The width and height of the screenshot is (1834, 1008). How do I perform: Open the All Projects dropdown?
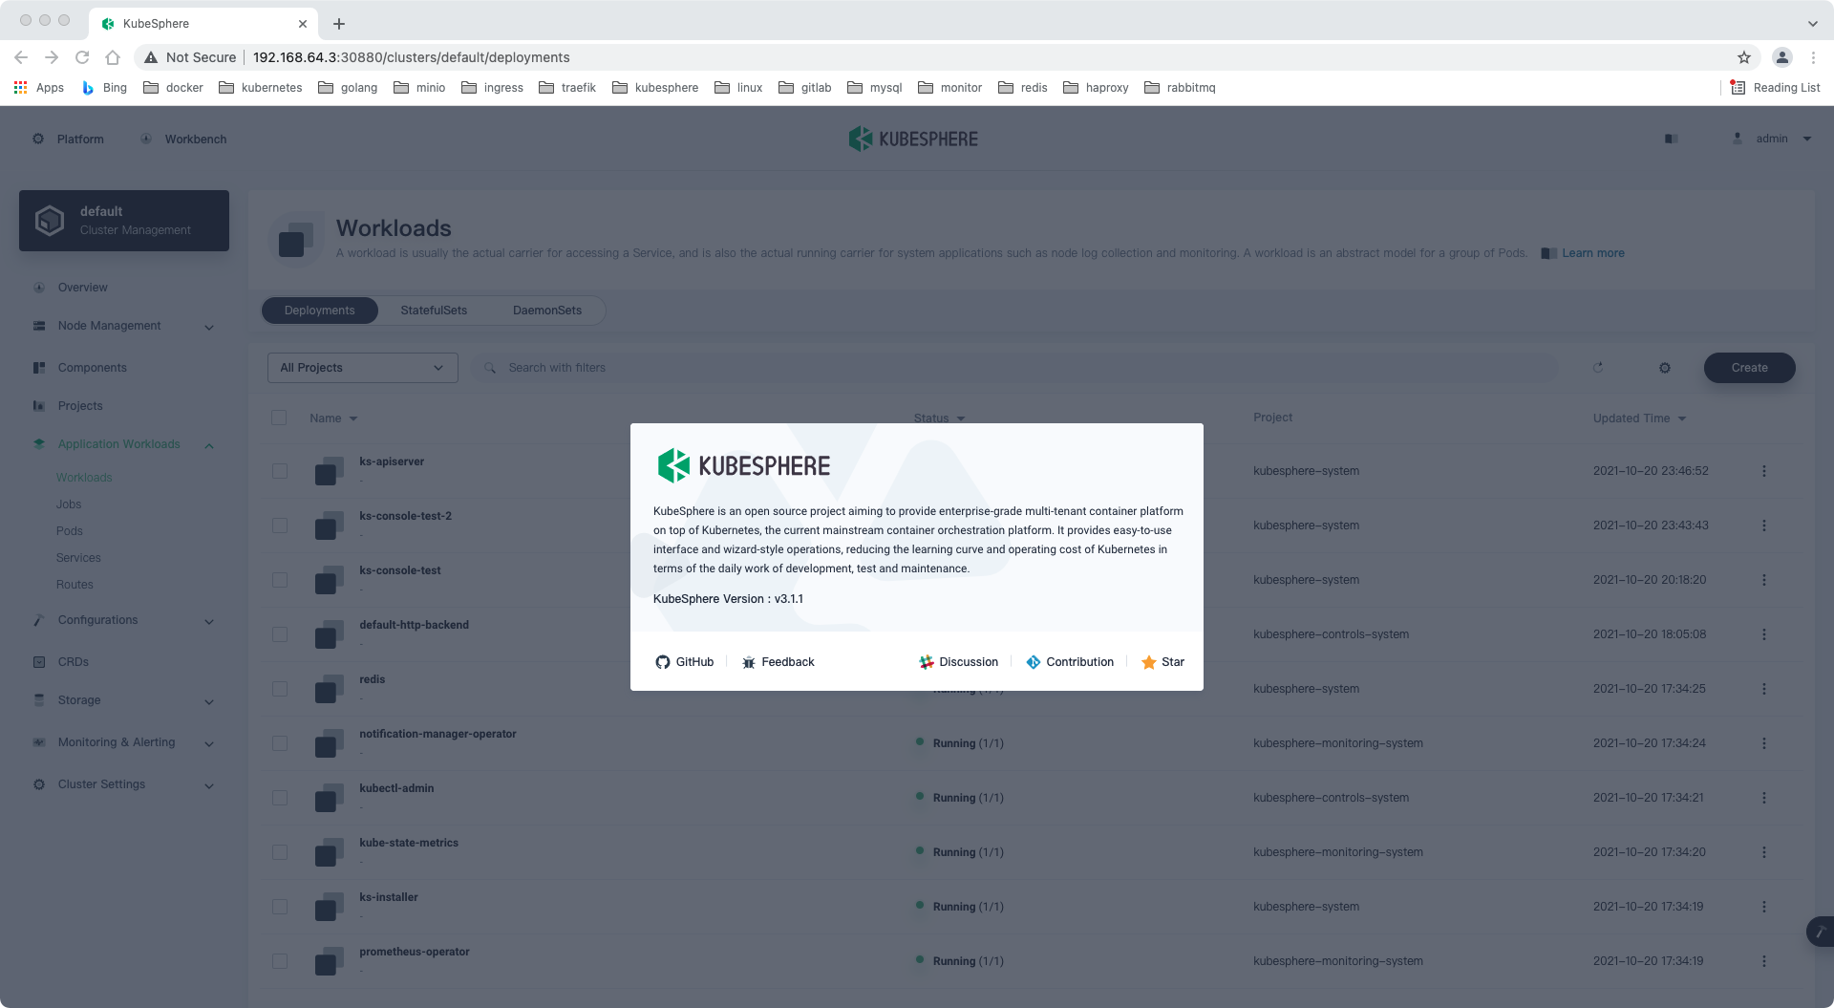tap(362, 367)
